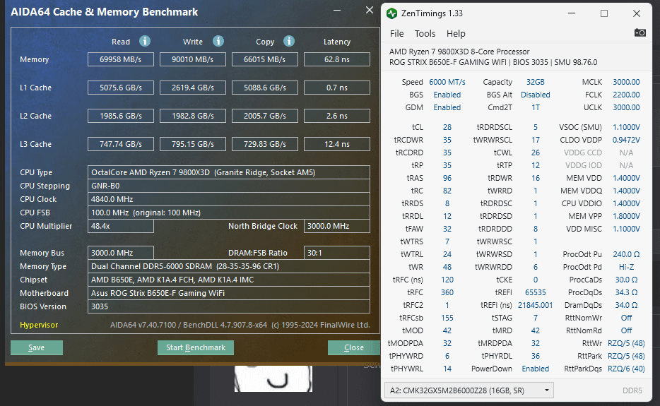Open the File menu in ZenTimings
Image resolution: width=660 pixels, height=406 pixels.
tap(396, 34)
